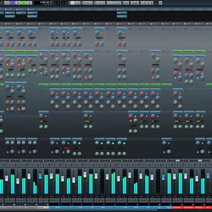212x212 pixels.
Task: Grab the blue fader handle on the last blue-labeled channel
Action: pos(163,178)
